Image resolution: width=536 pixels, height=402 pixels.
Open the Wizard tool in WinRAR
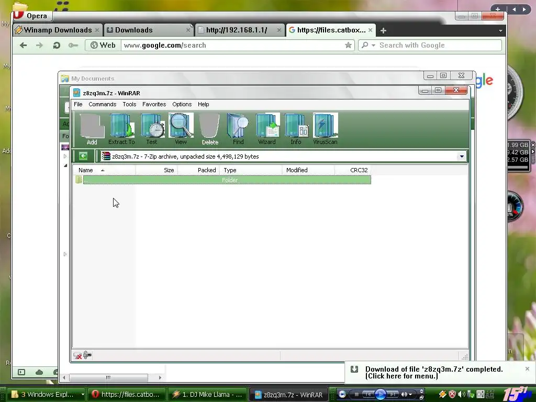click(x=267, y=129)
